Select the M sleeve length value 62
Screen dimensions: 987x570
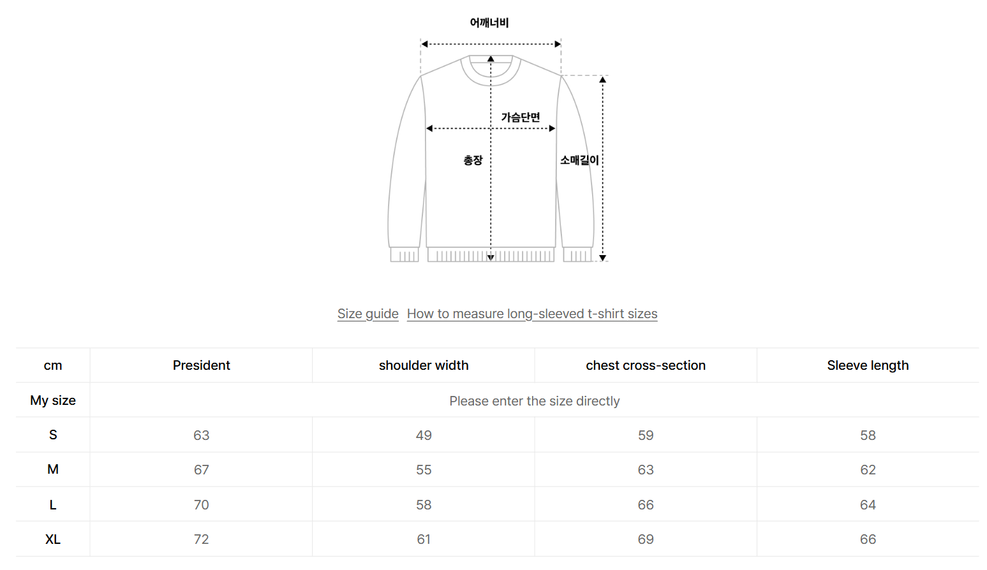tap(868, 470)
